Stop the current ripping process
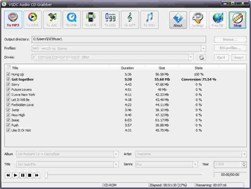The image size is (251, 189). pyautogui.click(x=237, y=20)
